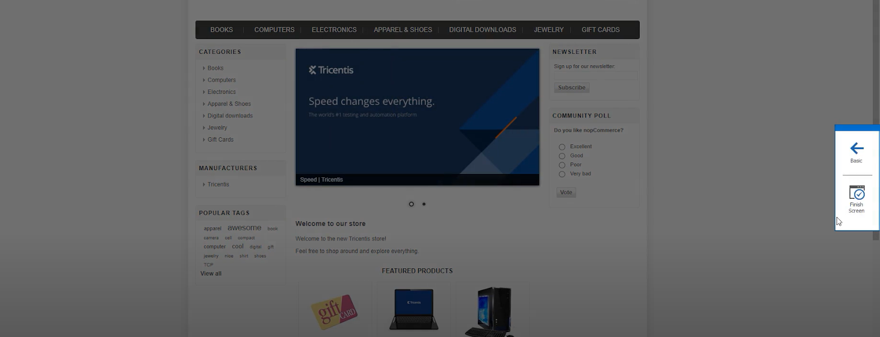The width and height of the screenshot is (880, 337).
Task: Click the 'cool' popular tag
Action: [238, 246]
